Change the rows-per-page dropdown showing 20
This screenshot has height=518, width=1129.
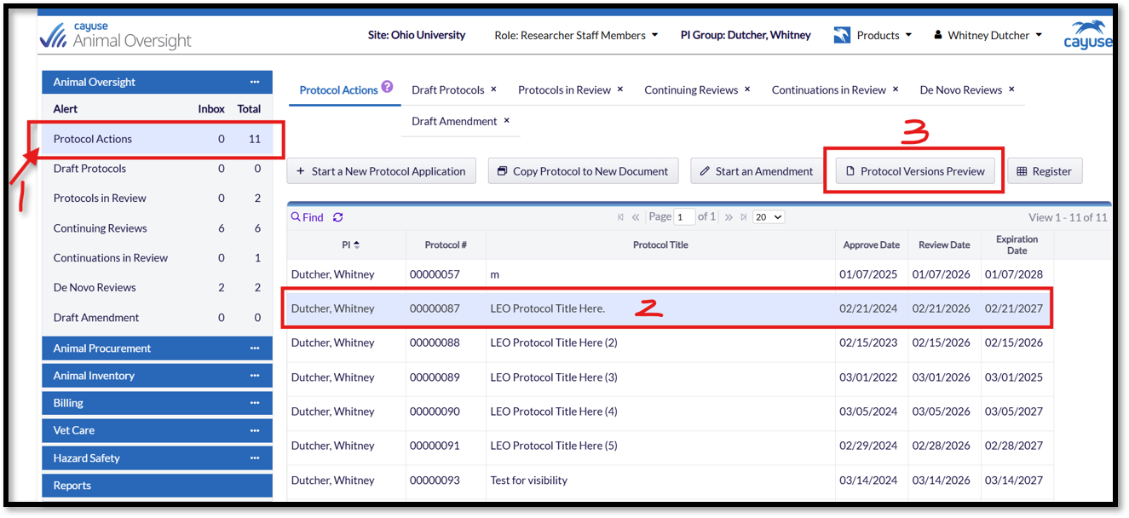(x=769, y=217)
